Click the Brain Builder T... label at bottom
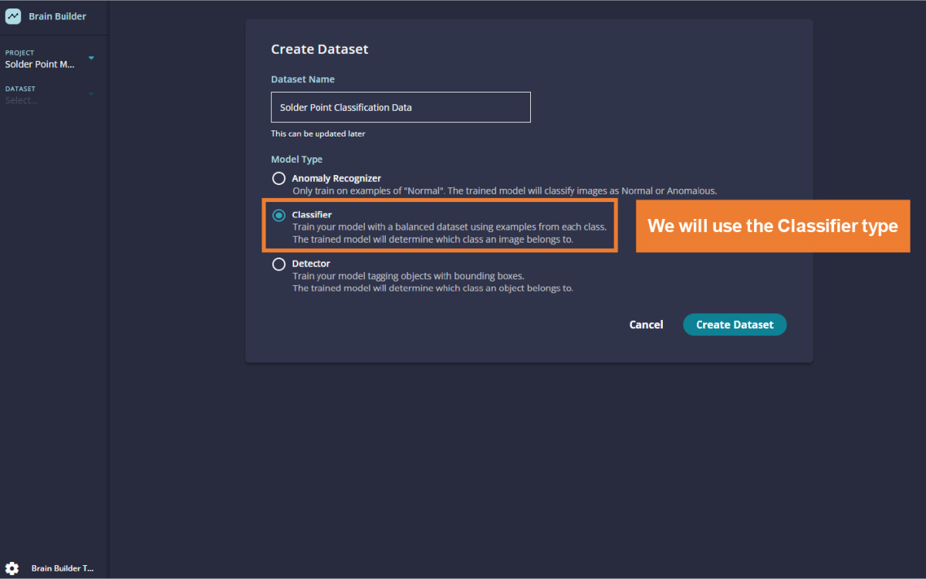This screenshot has height=579, width=926. (63, 568)
